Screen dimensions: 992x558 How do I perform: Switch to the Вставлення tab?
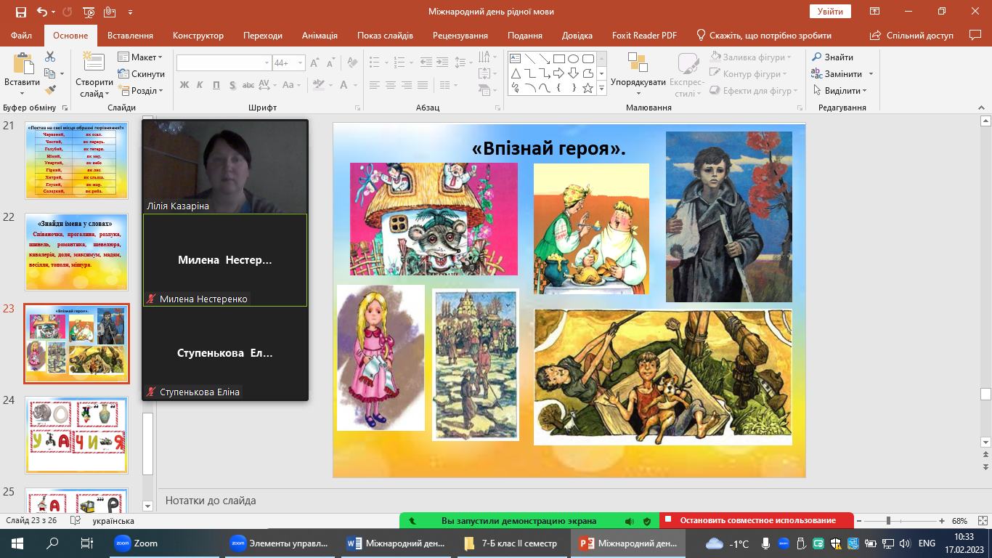[x=130, y=36]
